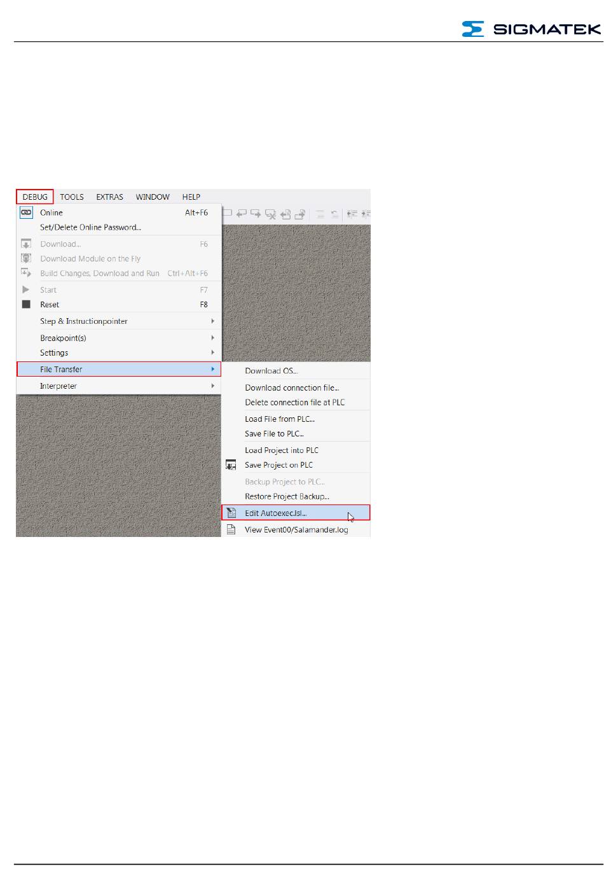The height and width of the screenshot is (885, 604).
Task: Select Set/Delete Online Password...
Action: 119,227
